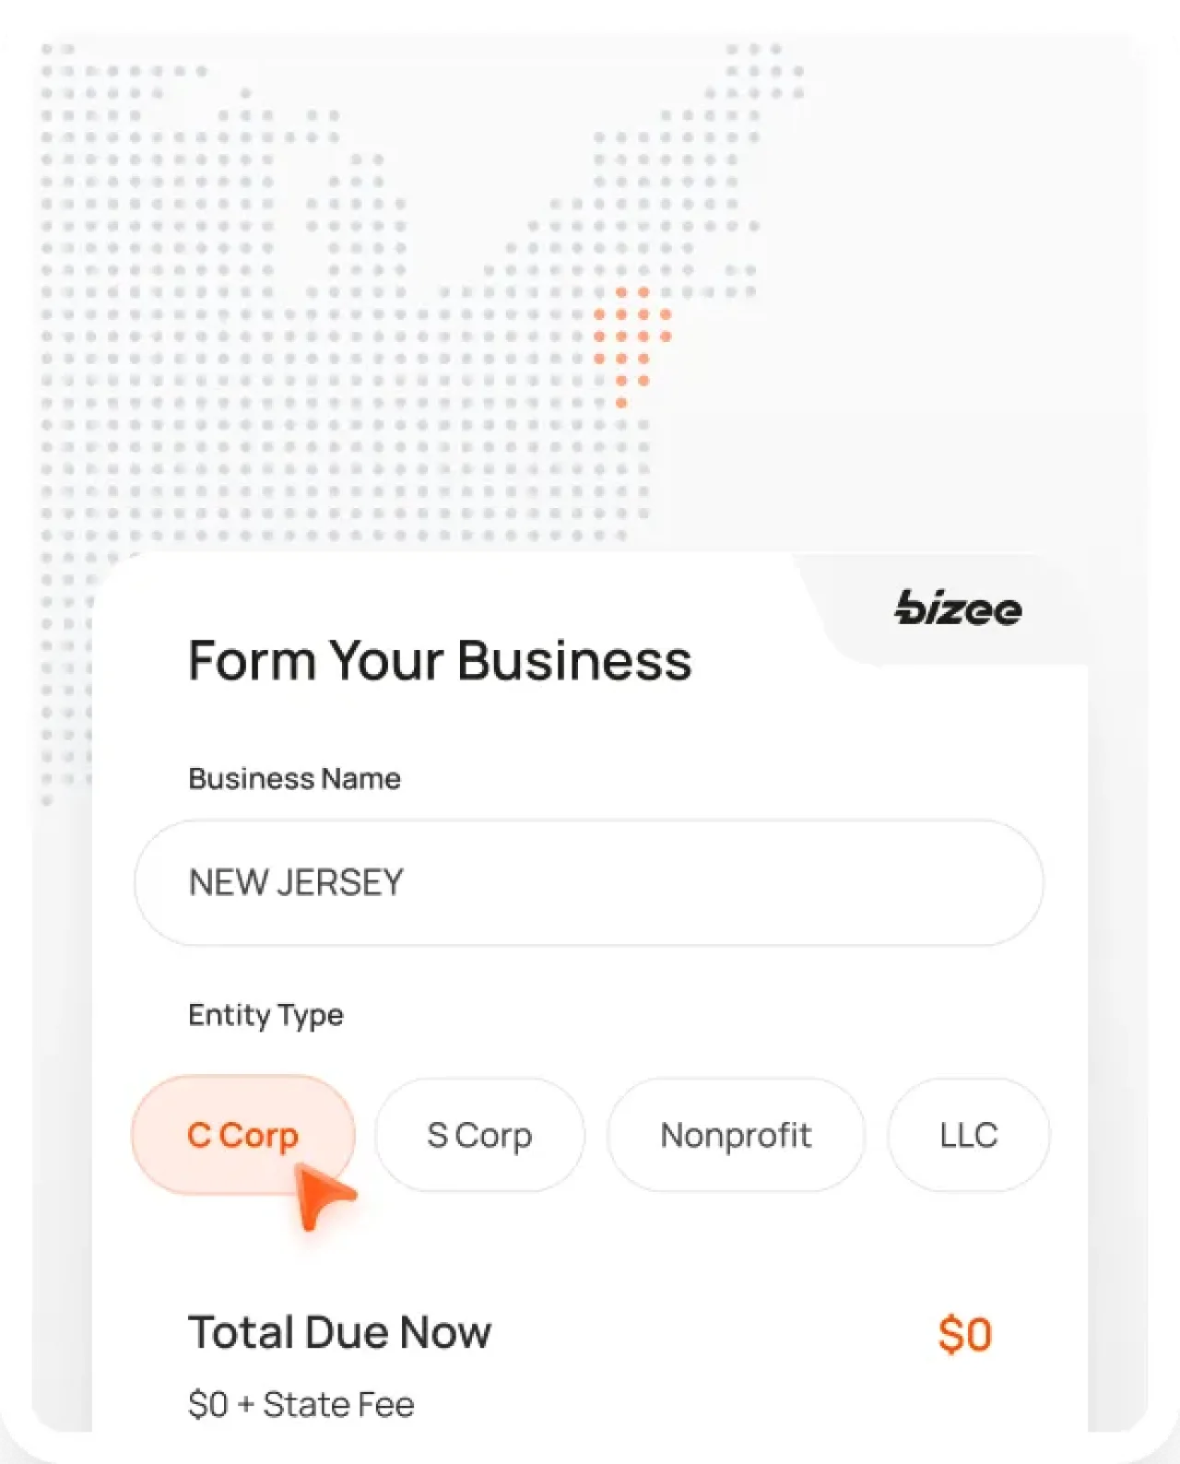Select the S Corp entity type

(479, 1135)
